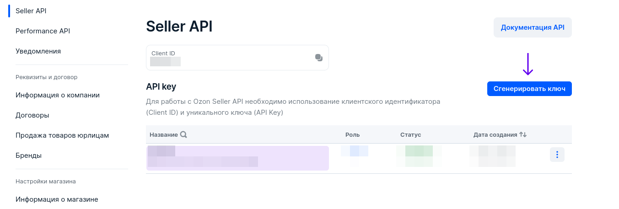Screen dimensions: 619x209
Task: Choose Продажа товаров юрлицам
Action: 62,135
